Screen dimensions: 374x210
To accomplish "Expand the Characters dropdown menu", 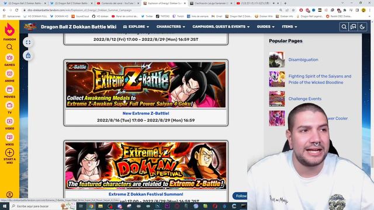I will (171, 27).
